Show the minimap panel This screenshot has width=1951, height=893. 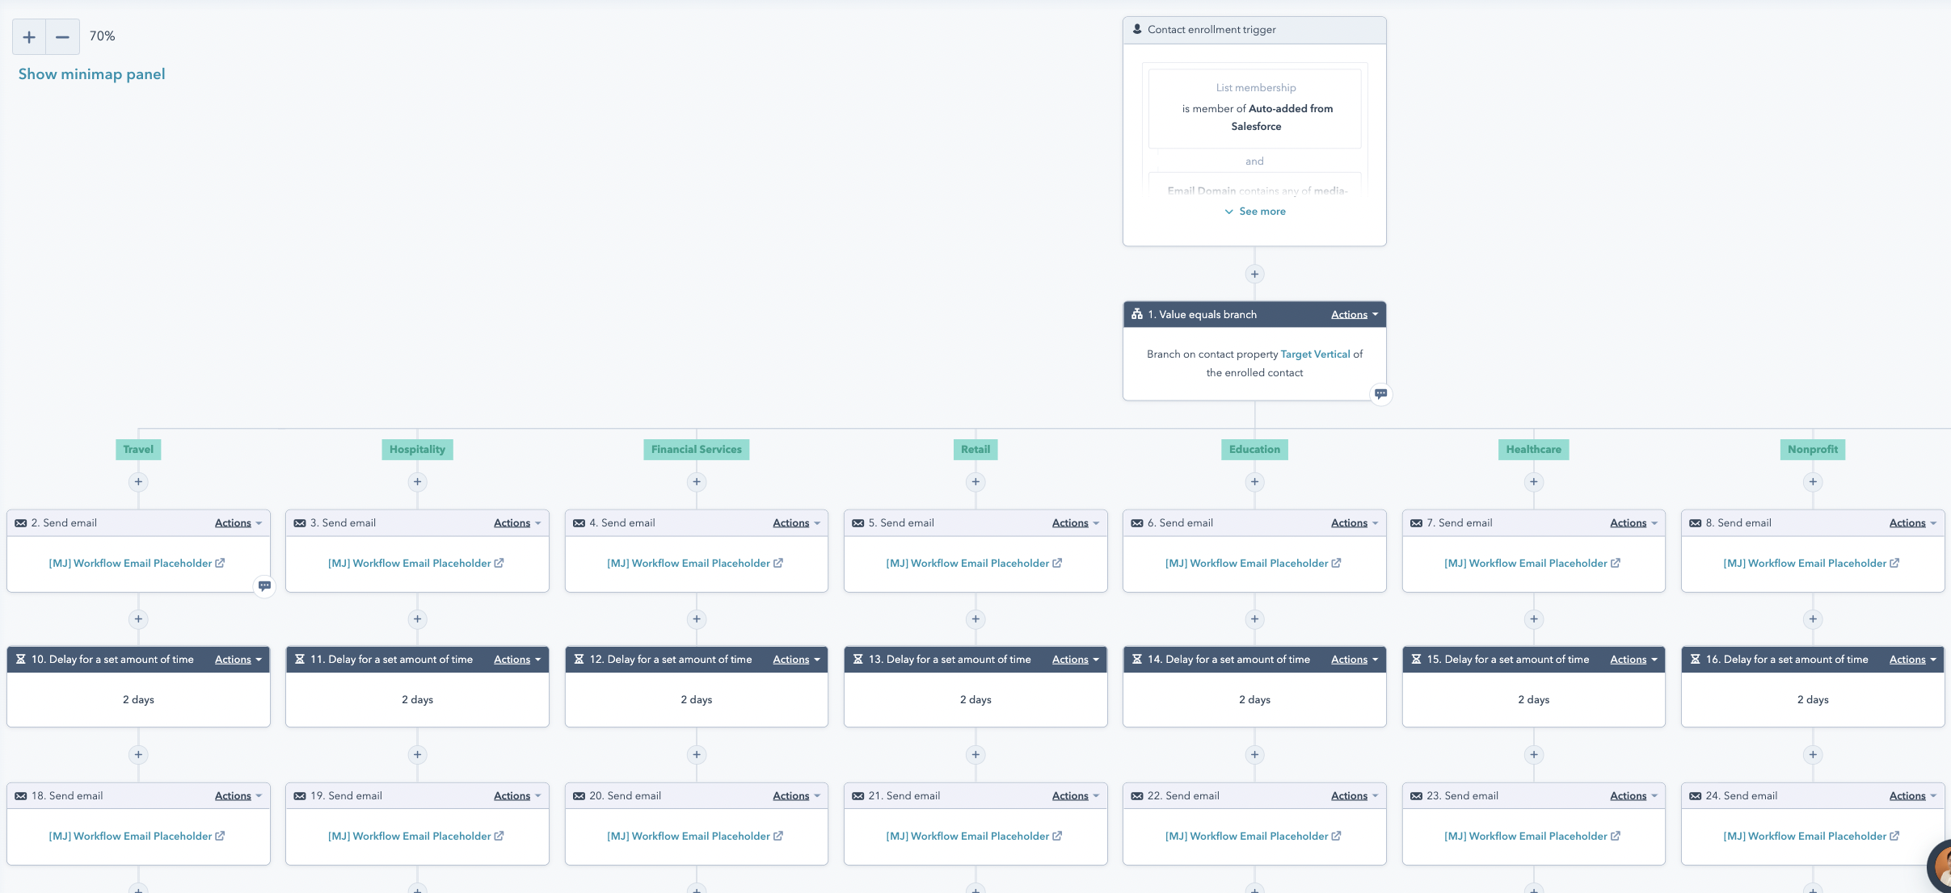91,74
